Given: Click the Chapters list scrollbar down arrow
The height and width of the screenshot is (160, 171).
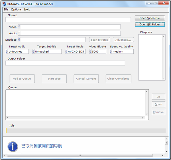Looking at the screenshot, I should click(163, 78).
